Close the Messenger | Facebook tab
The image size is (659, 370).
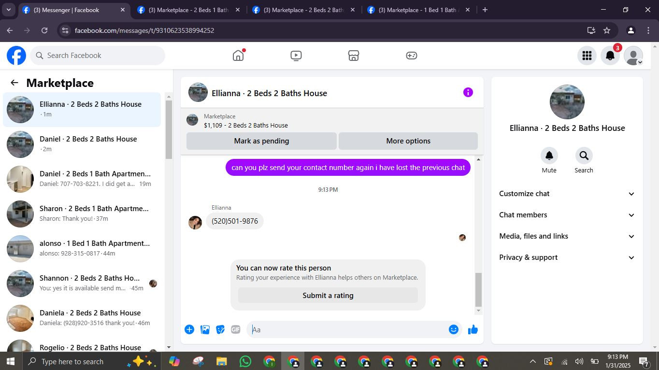pyautogui.click(x=123, y=10)
